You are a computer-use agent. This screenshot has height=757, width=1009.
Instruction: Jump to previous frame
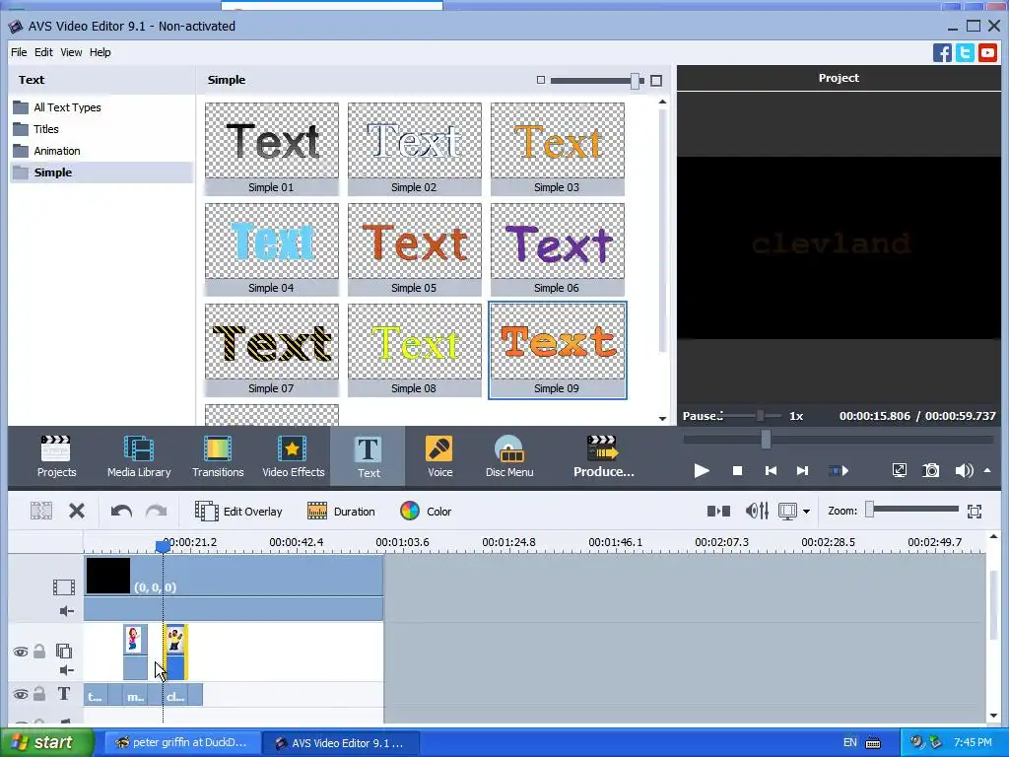pyautogui.click(x=771, y=470)
